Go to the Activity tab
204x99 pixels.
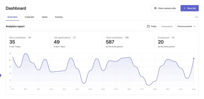click(59, 17)
